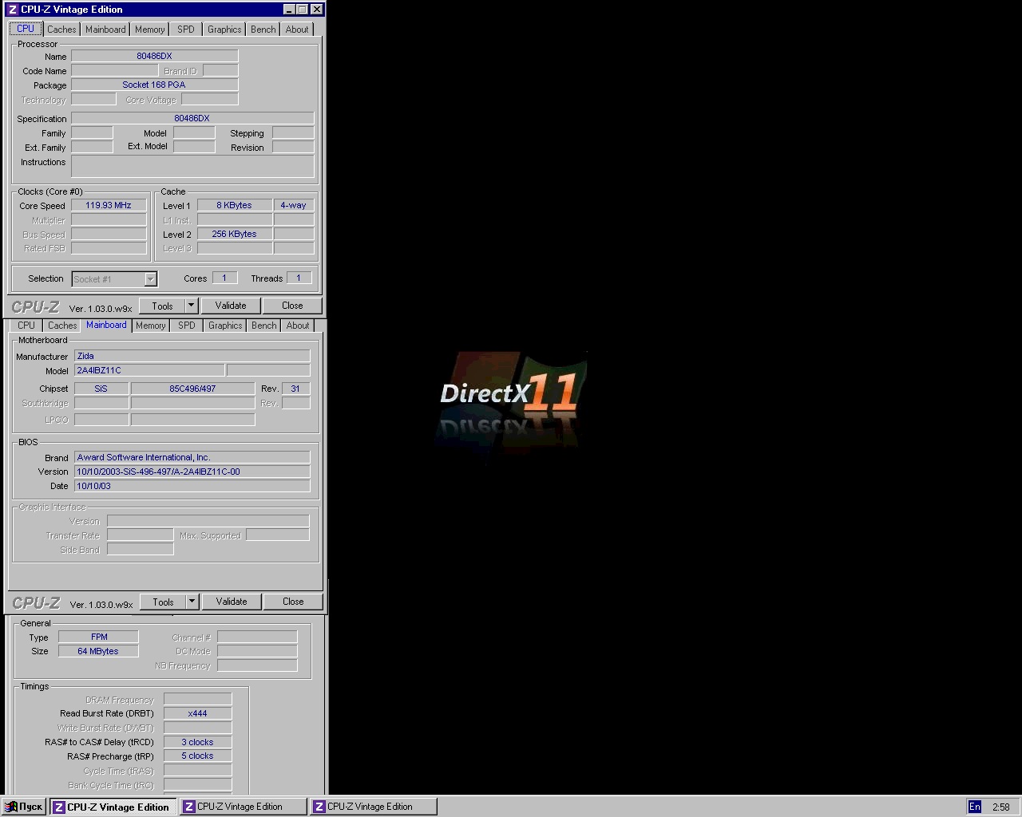This screenshot has width=1022, height=817.
Task: Open the Caches tab in the top window
Action: pyautogui.click(x=61, y=30)
